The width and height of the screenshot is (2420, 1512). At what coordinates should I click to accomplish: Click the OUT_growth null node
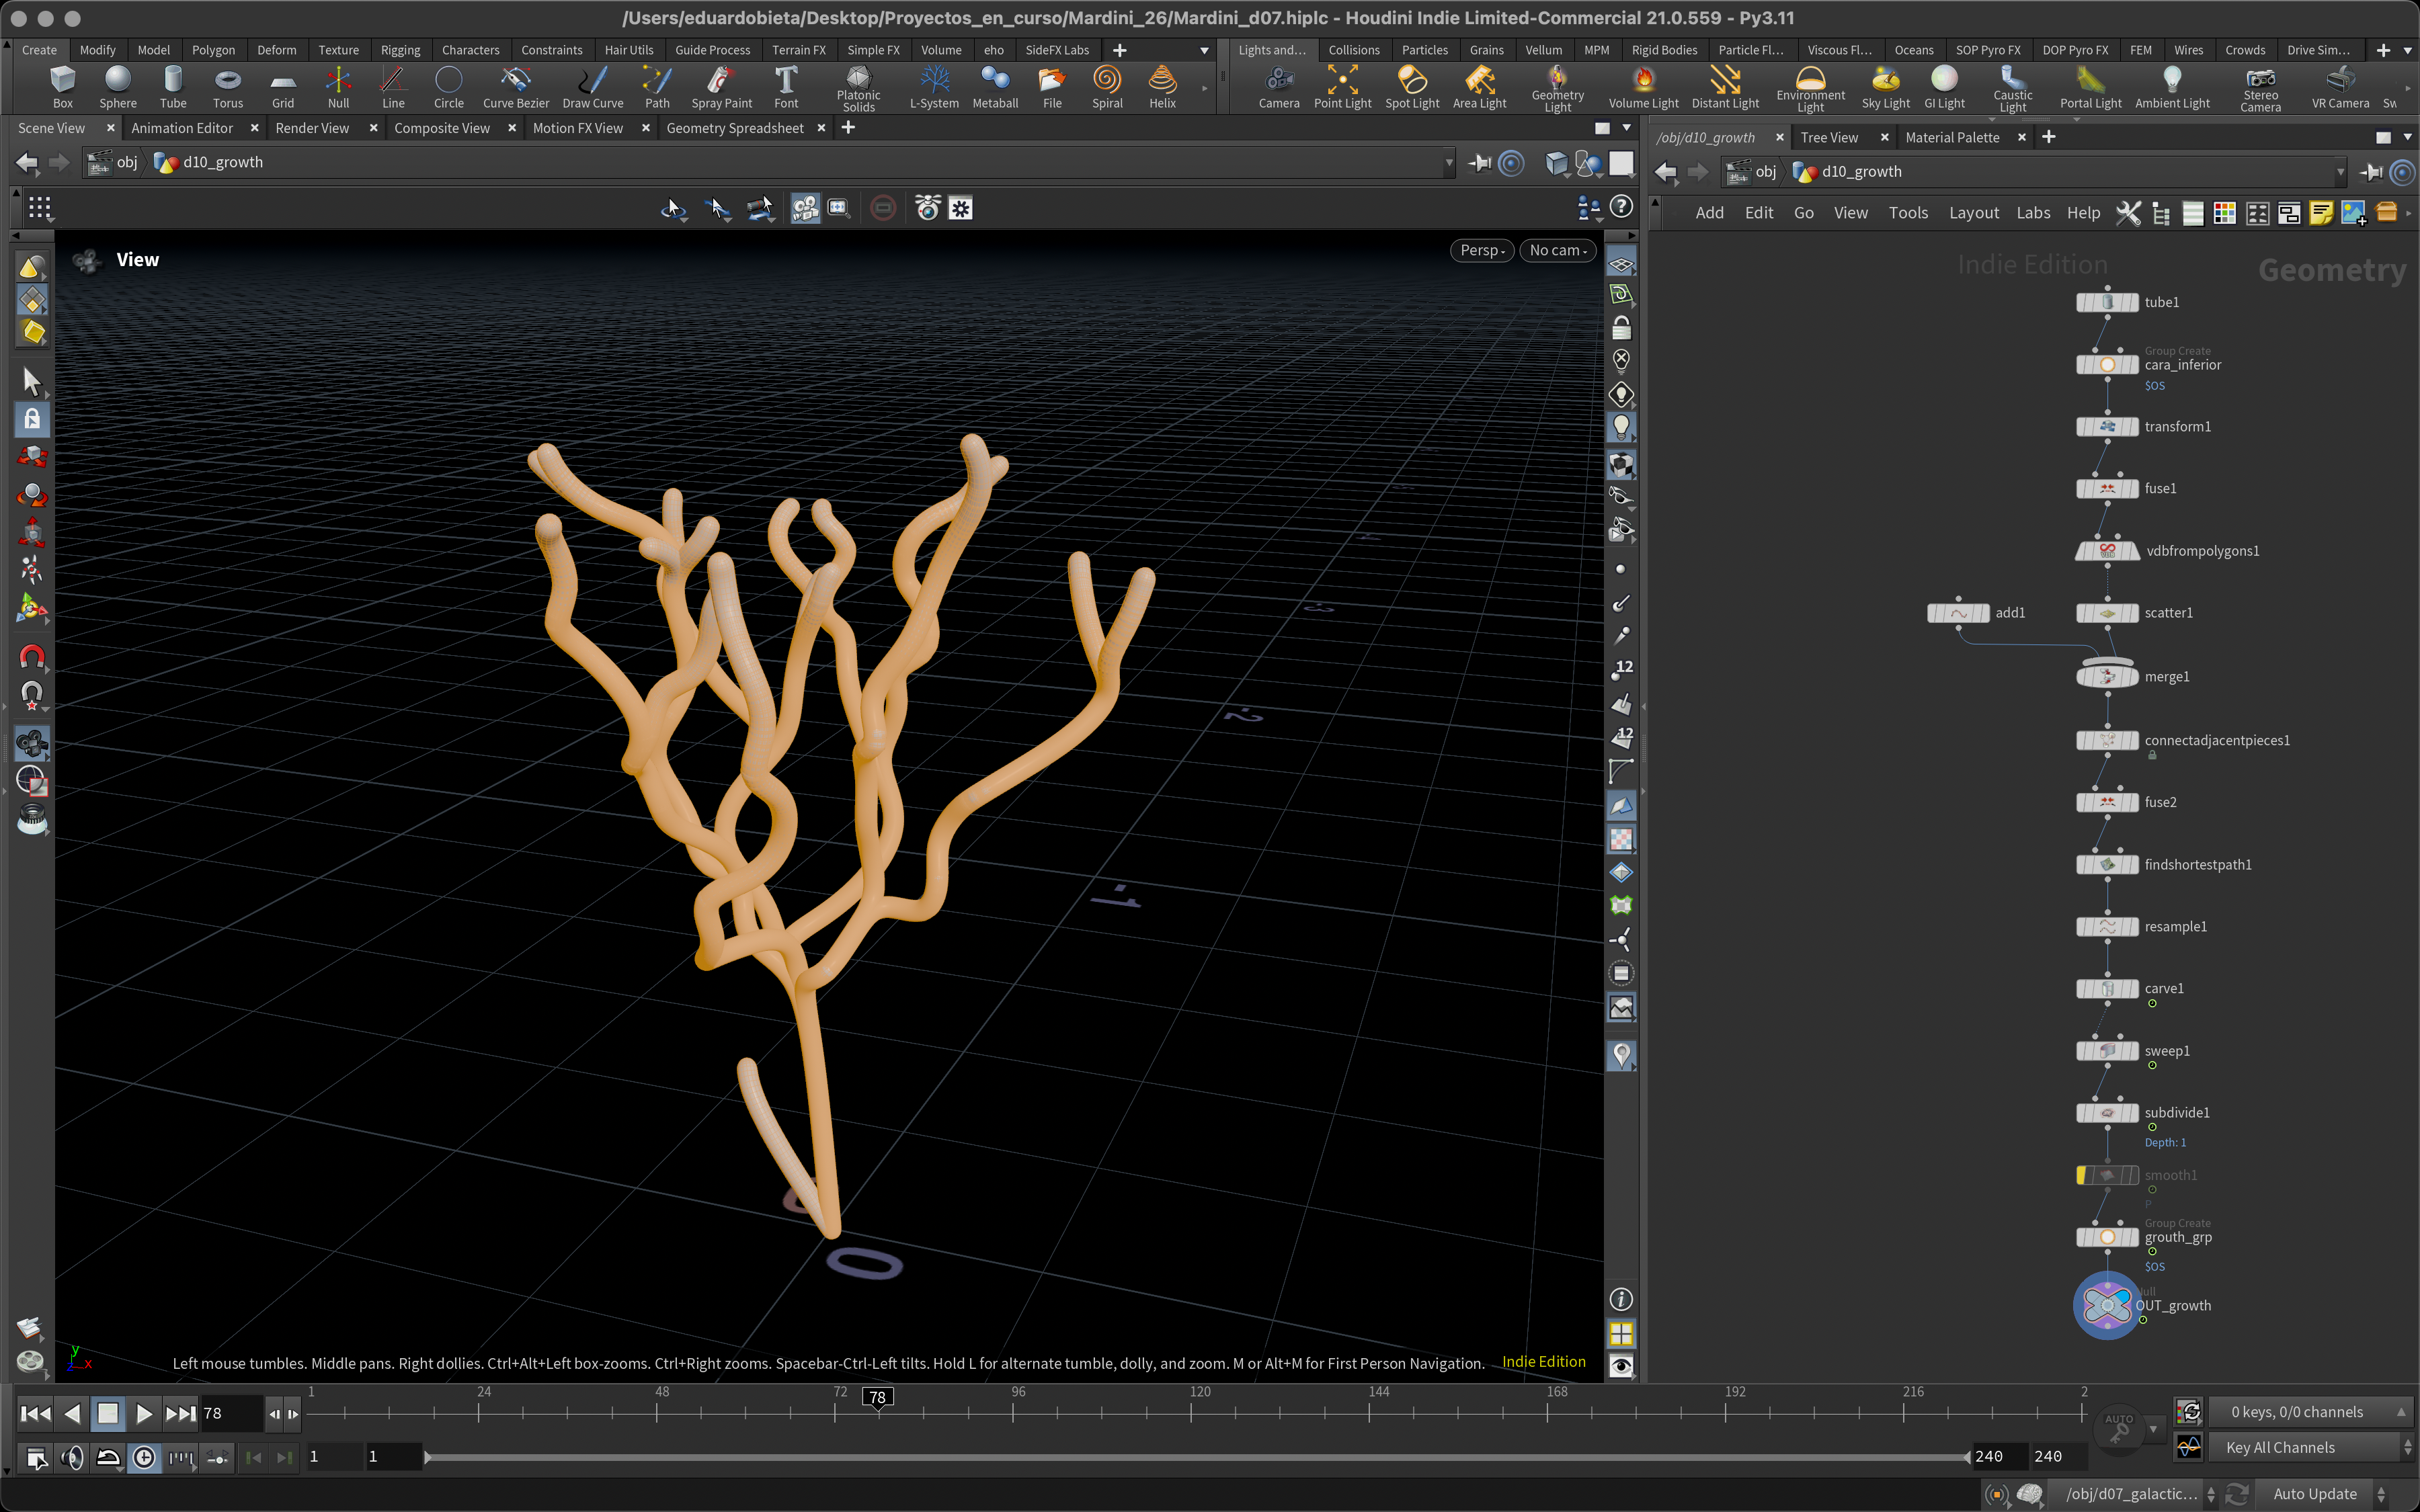click(x=2107, y=1305)
